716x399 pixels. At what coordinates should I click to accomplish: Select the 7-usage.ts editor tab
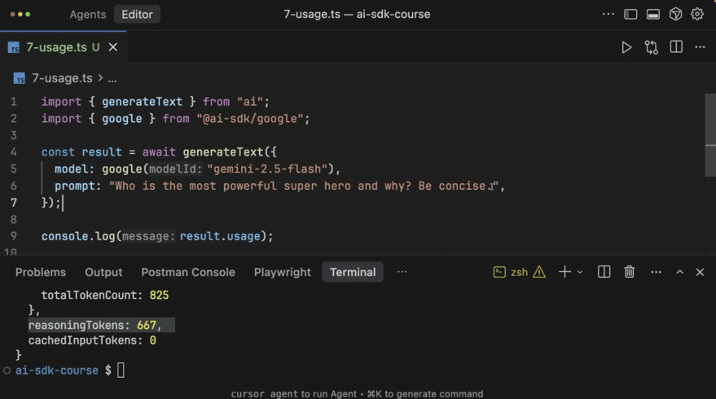click(x=63, y=47)
